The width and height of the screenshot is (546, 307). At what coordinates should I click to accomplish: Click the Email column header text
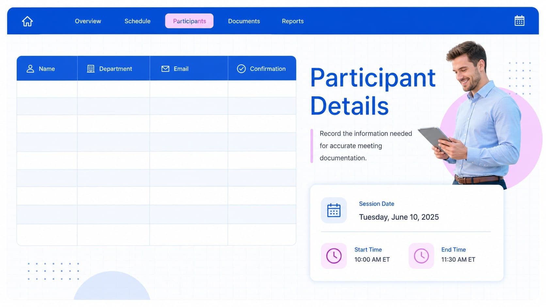(181, 69)
